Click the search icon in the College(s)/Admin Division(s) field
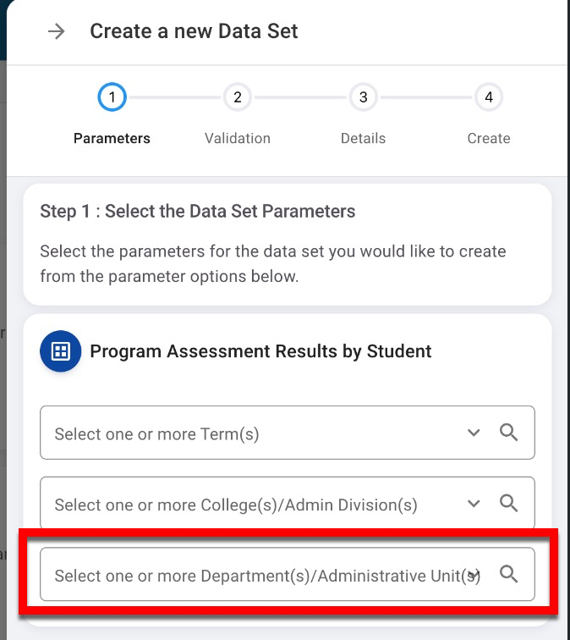This screenshot has height=640, width=570. coord(508,503)
